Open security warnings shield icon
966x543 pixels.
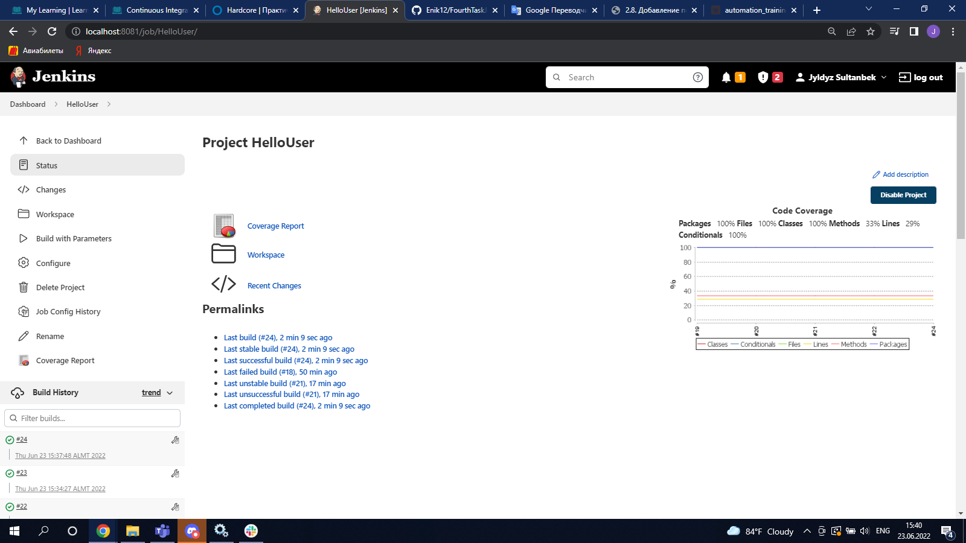763,77
